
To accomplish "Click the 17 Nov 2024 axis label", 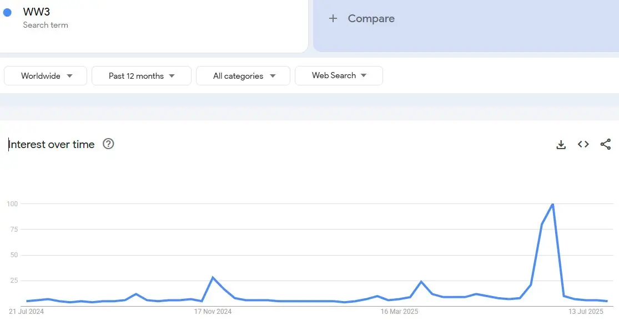I will 213,312.
